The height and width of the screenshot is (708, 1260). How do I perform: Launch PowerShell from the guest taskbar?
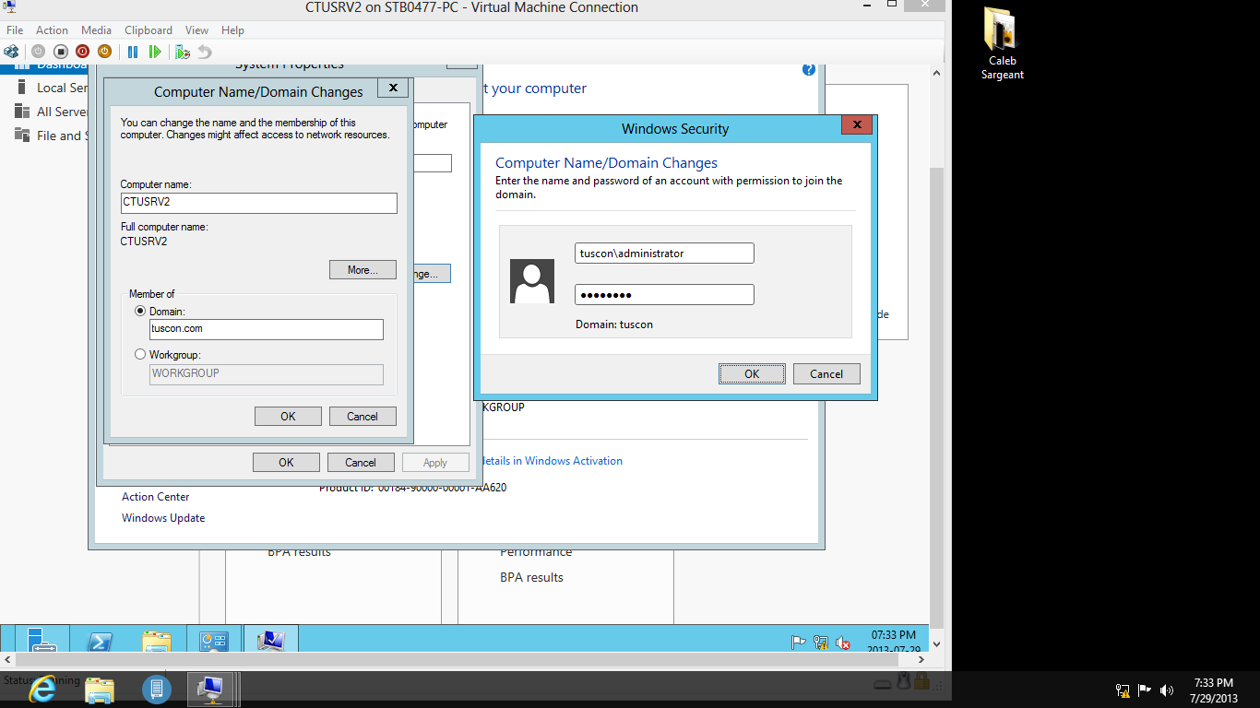(x=100, y=643)
